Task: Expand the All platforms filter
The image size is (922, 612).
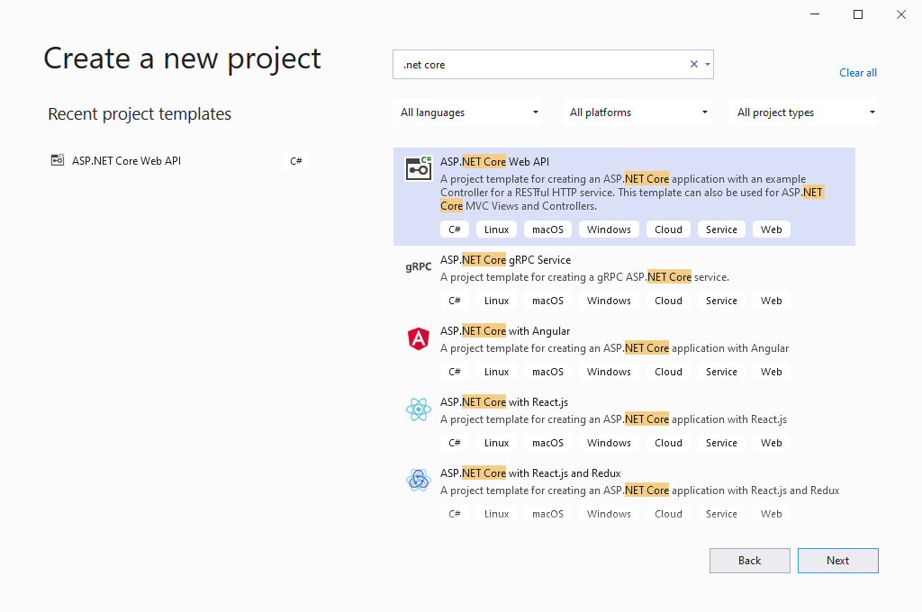Action: 638,112
